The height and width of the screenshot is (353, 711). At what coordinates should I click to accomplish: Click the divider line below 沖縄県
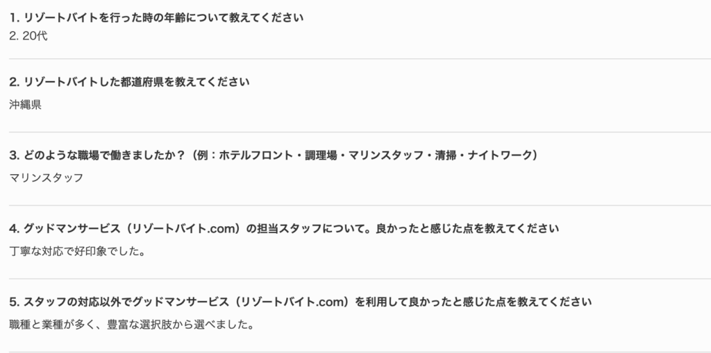[360, 132]
